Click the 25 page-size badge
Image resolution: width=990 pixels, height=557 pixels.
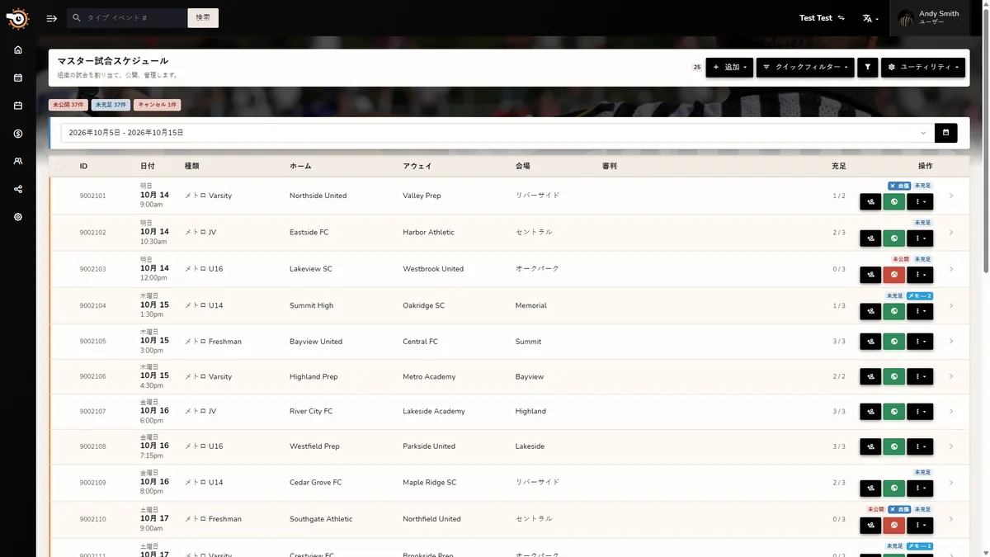click(x=697, y=68)
